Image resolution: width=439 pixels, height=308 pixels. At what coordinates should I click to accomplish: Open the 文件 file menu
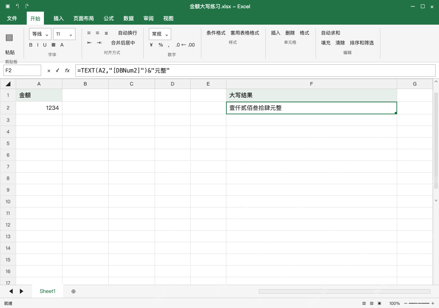[x=12, y=18]
